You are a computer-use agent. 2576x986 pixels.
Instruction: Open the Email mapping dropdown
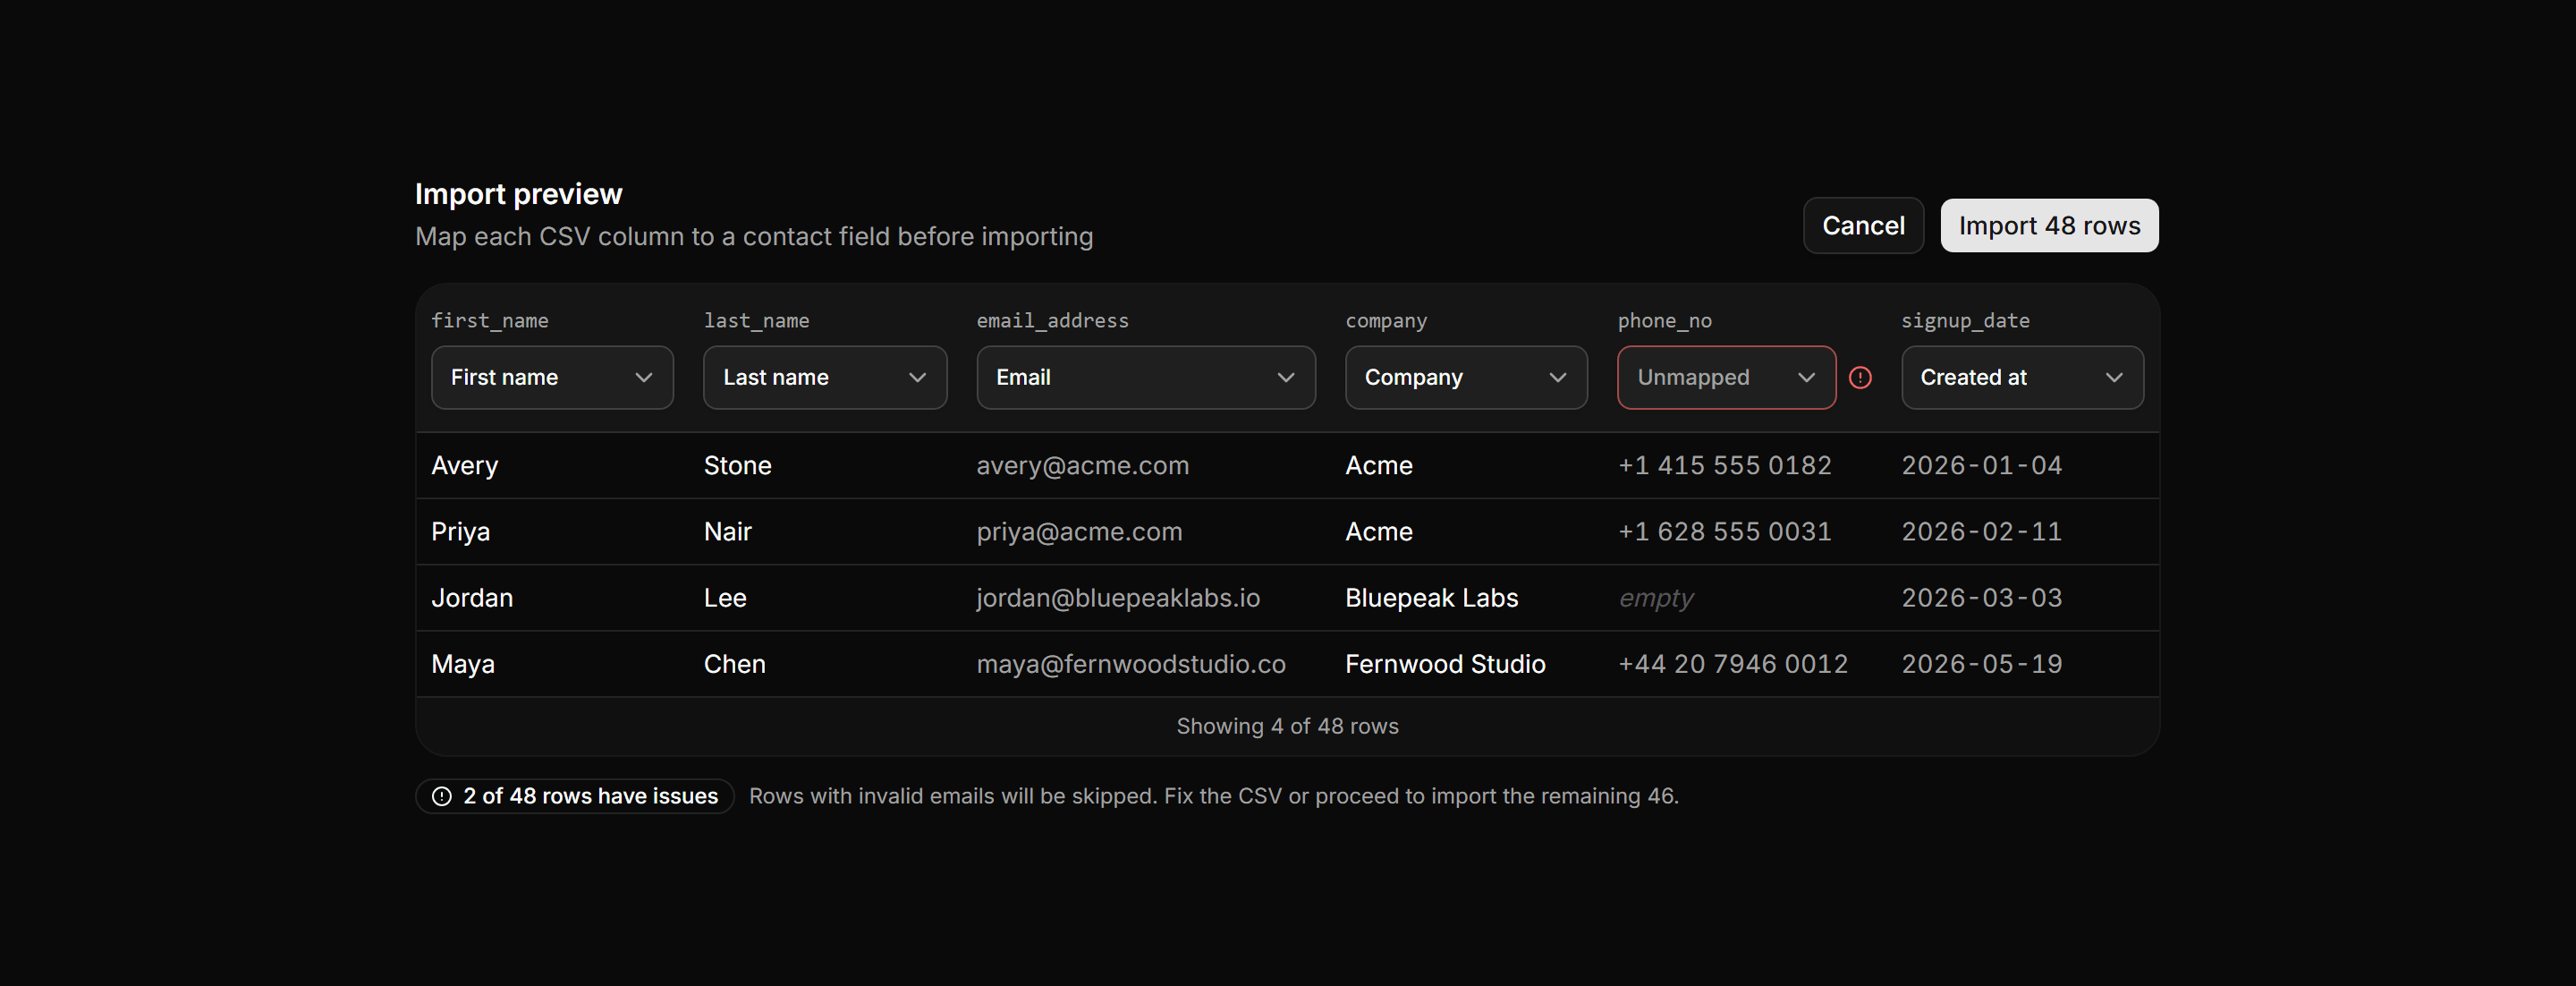click(x=1146, y=377)
